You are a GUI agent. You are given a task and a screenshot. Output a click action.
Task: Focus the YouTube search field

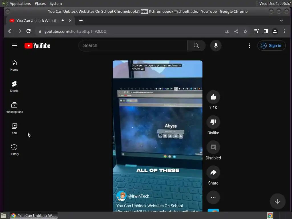pos(133,46)
